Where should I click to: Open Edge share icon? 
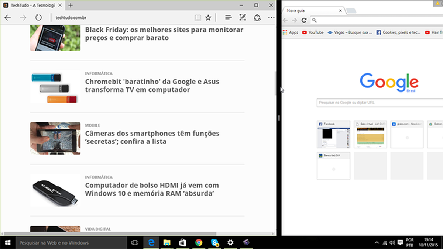(x=257, y=18)
